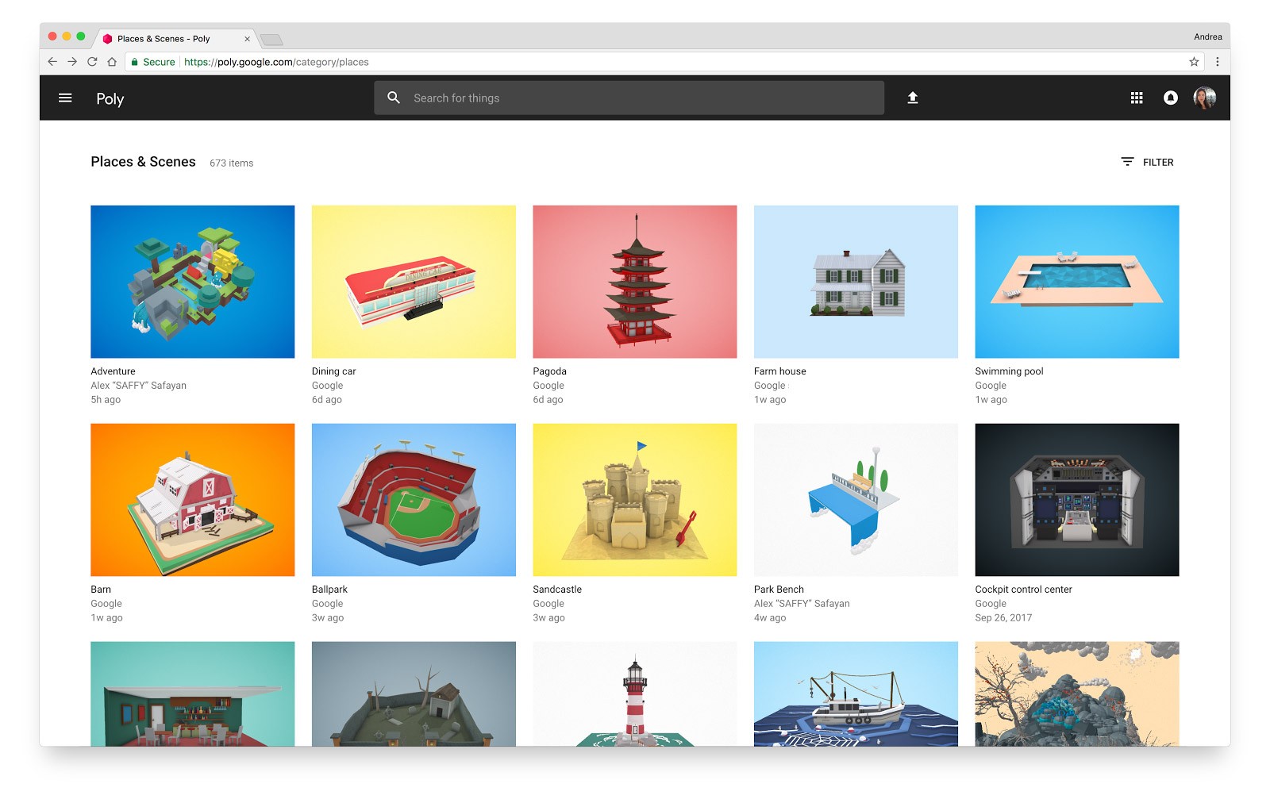Close the Places & Scenes tab
The height and width of the screenshot is (803, 1270).
coord(247,39)
